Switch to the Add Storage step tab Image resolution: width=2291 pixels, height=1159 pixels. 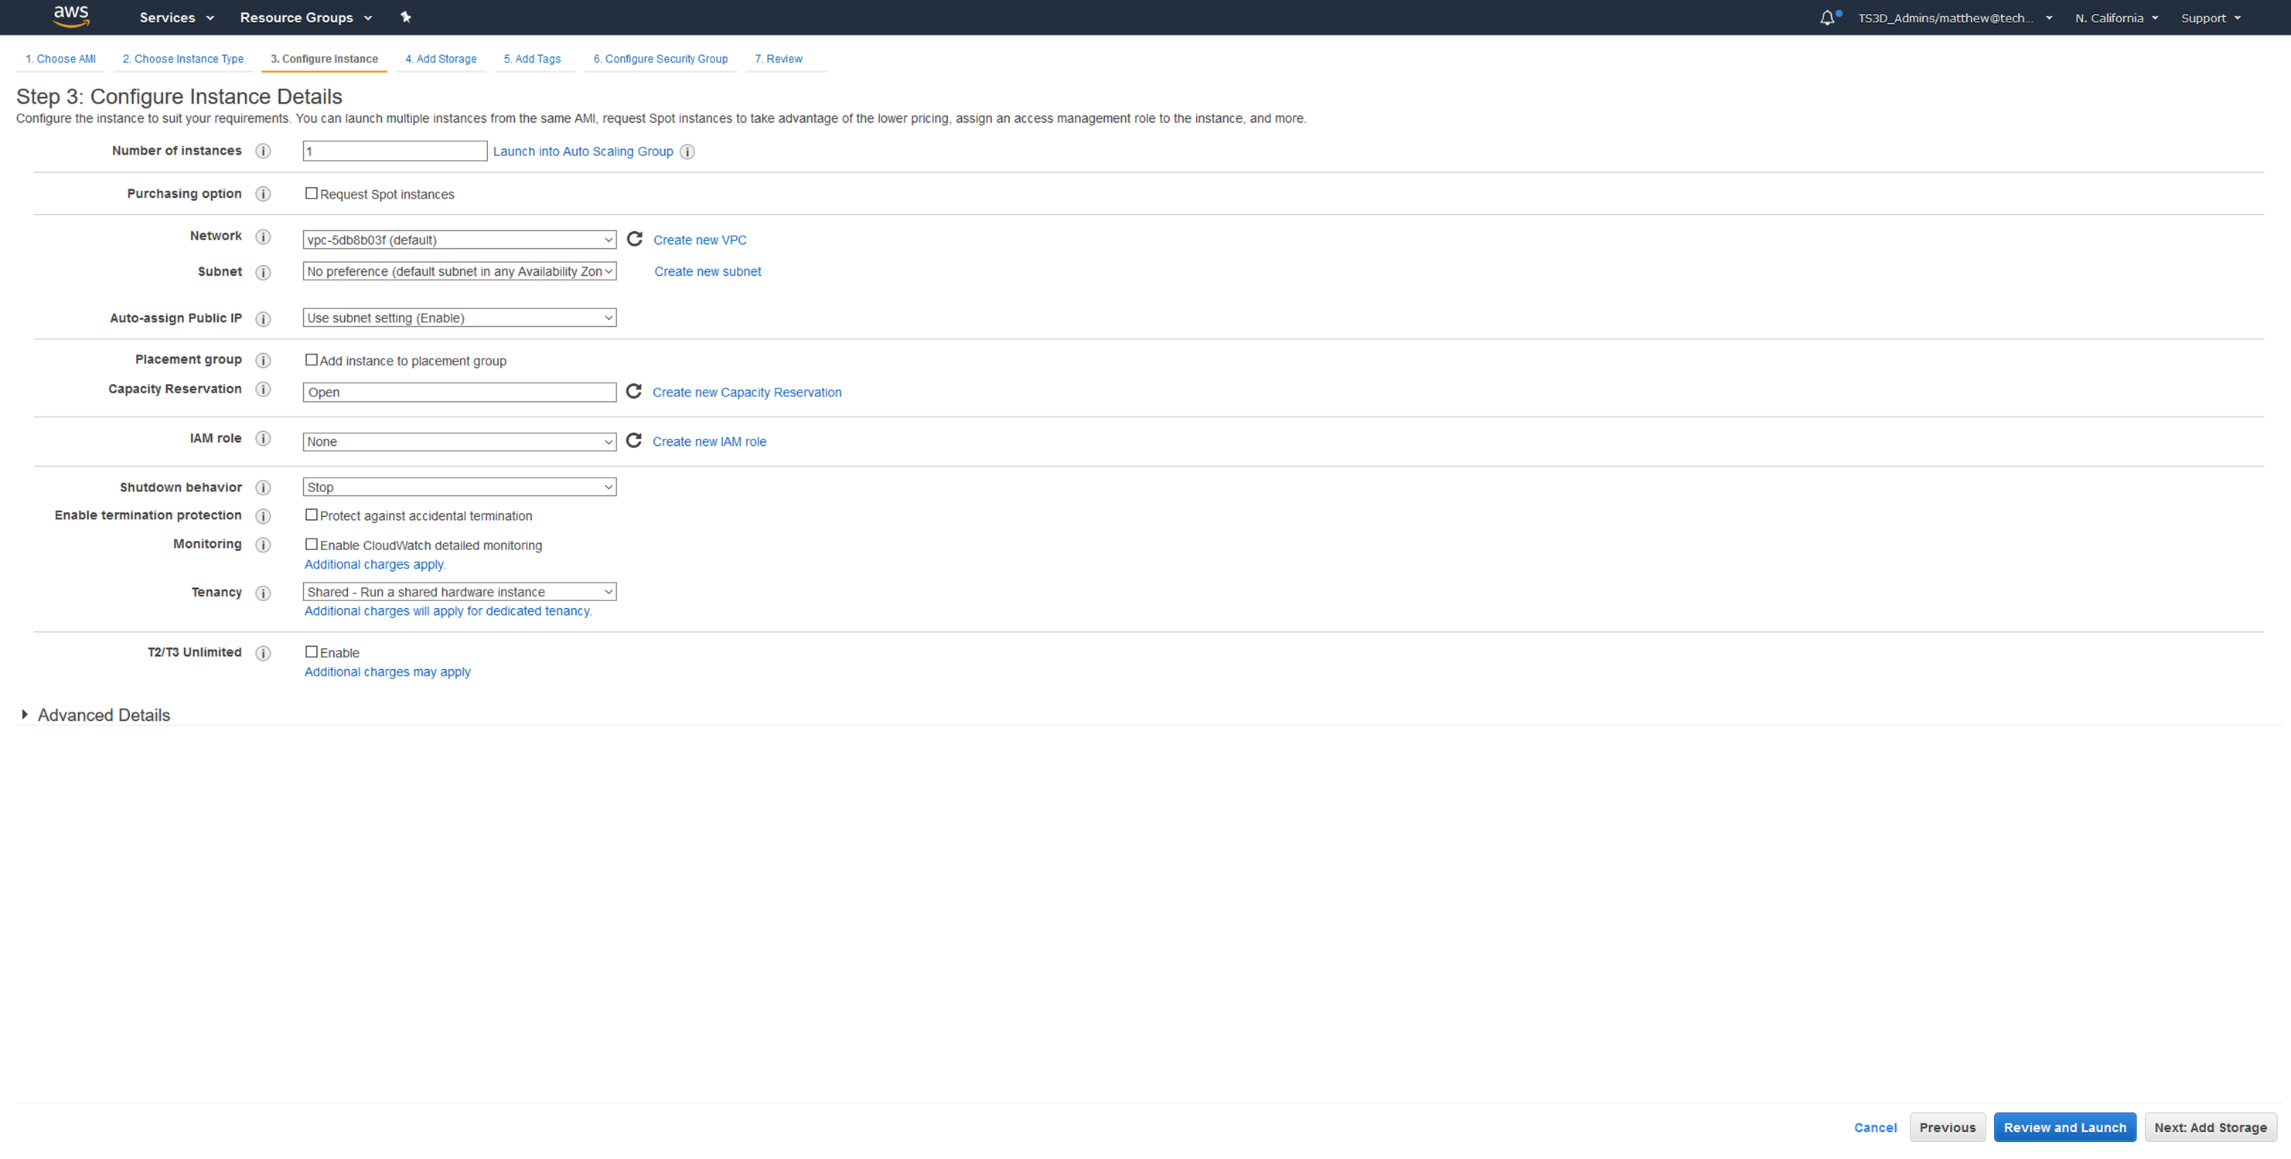(440, 59)
